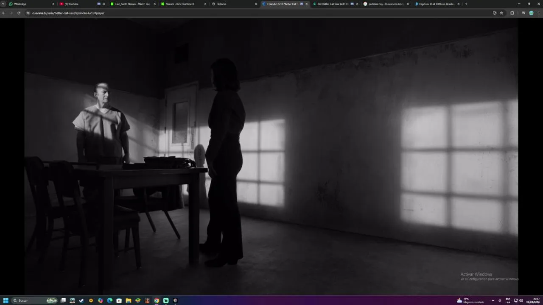Open the Windows Start menu
543x305 pixels.
point(6,300)
